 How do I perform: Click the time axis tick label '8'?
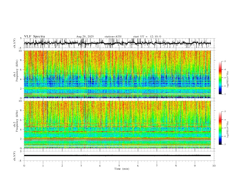coord(176,166)
